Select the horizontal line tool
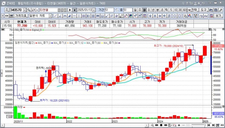Screen dimensions: 225x128 (x=74, y=16)
